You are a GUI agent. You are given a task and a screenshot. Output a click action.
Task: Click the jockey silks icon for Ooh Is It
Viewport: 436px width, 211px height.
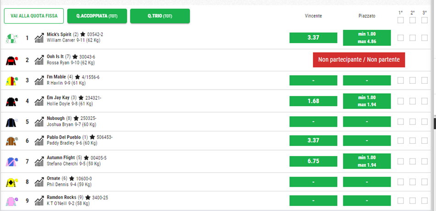11,60
